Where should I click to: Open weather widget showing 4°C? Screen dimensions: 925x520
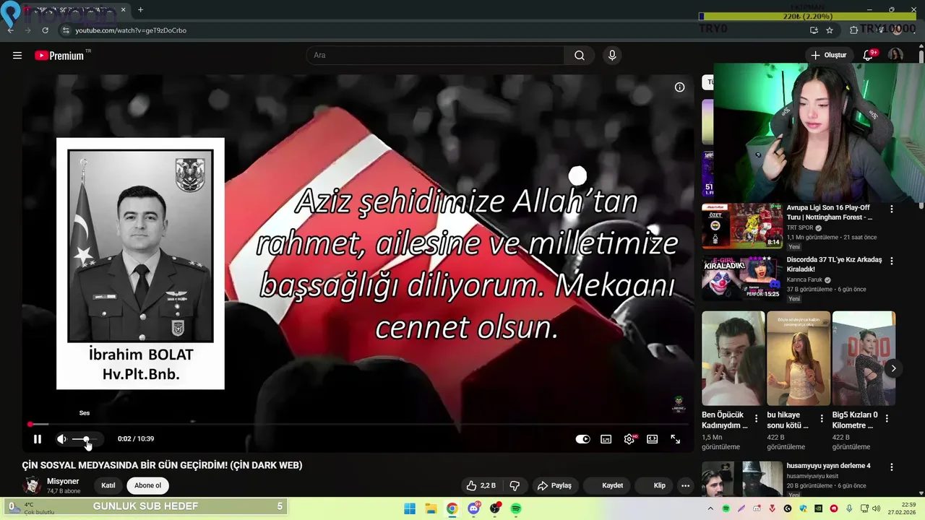pyautogui.click(x=32, y=508)
